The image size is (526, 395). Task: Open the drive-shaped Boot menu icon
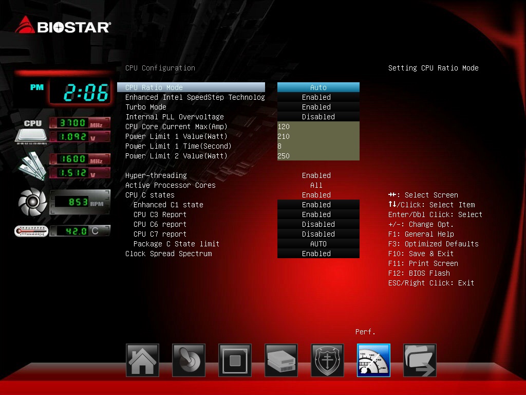point(281,360)
